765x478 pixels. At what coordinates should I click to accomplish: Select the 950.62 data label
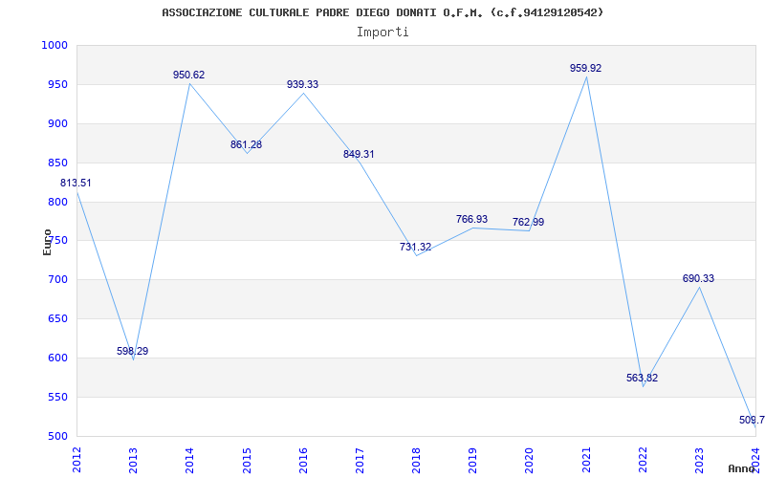[188, 75]
